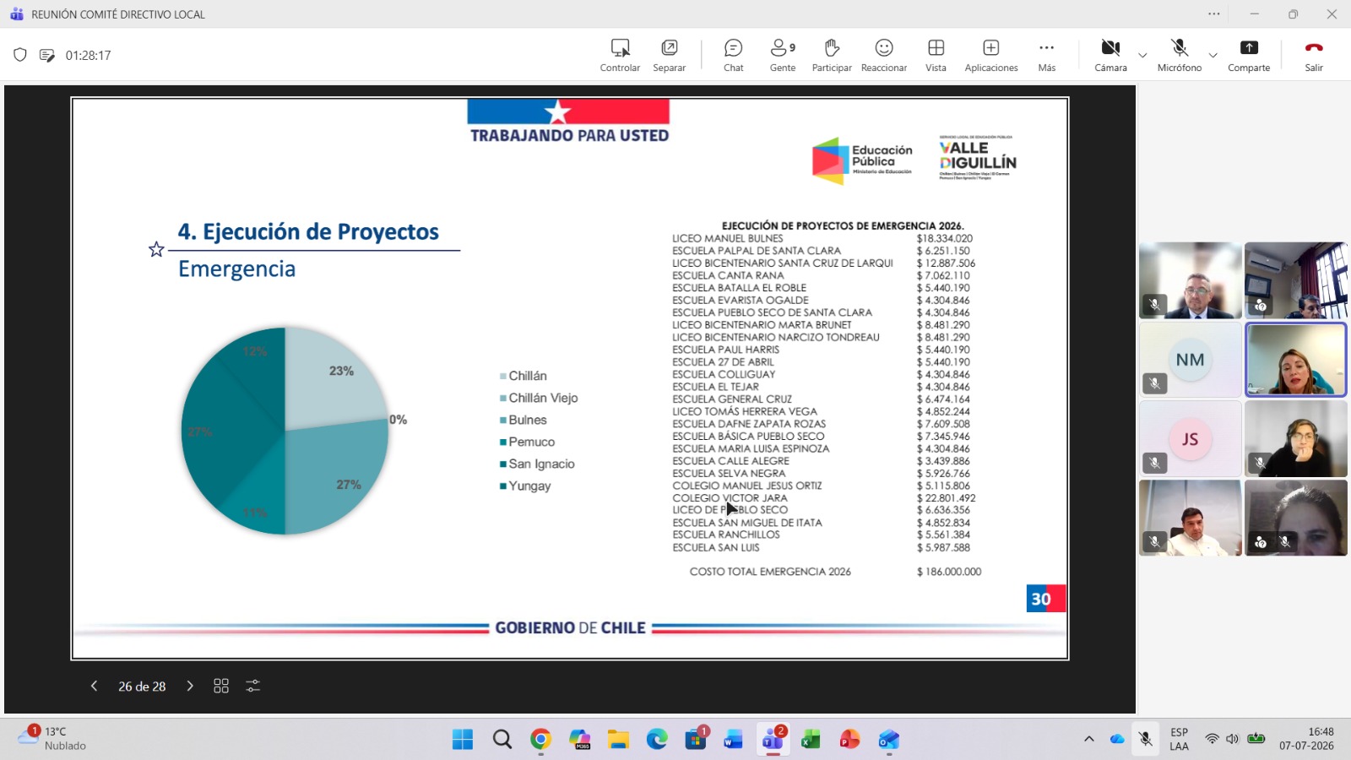Click taskbar microphone mute tray icon

1146,739
